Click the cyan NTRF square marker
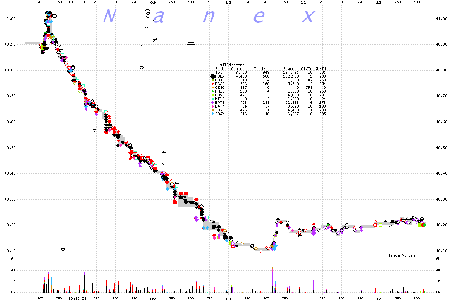 212,99
